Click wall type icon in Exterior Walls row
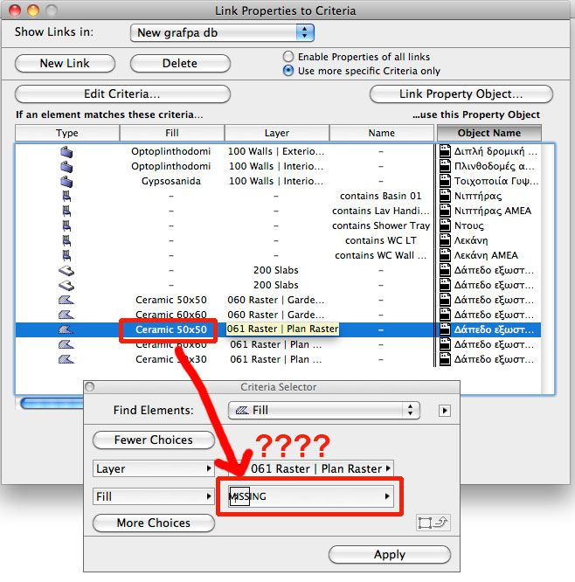The width and height of the screenshot is (575, 582). click(x=66, y=152)
